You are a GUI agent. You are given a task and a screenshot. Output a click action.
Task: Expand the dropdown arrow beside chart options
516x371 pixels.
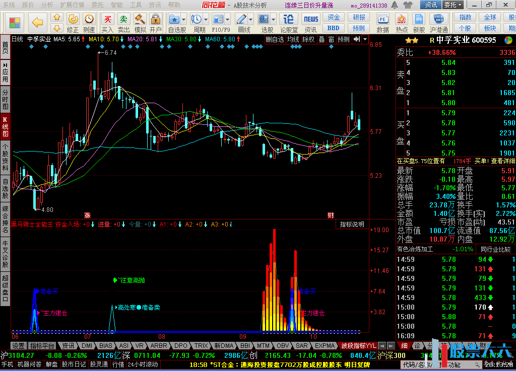365,39
